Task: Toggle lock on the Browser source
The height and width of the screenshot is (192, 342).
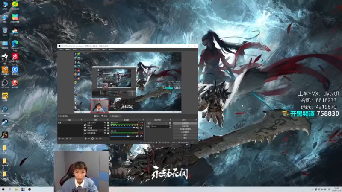Action: tap(108, 128)
